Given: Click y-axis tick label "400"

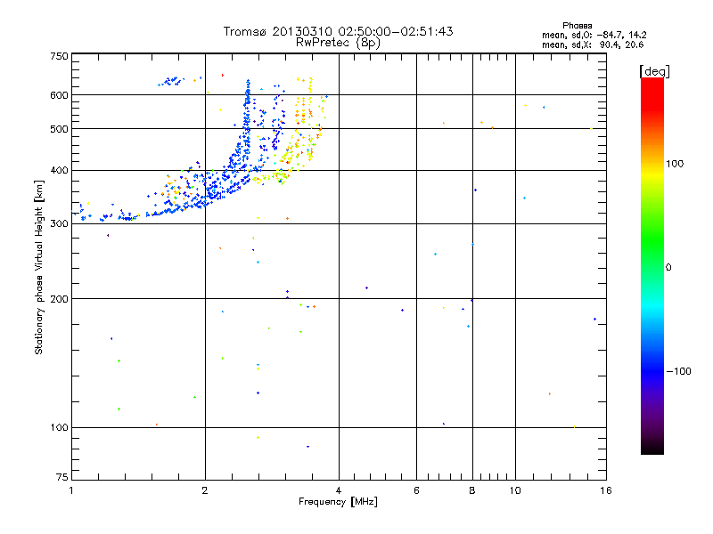Looking at the screenshot, I should click(x=60, y=171).
